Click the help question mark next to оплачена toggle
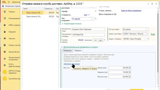This screenshot has height=90, width=160. [104, 40]
